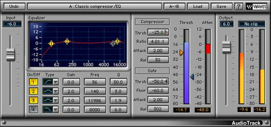Click band 2 Q field 3.0
Viewport: 271px width, 127px height.
point(118,91)
